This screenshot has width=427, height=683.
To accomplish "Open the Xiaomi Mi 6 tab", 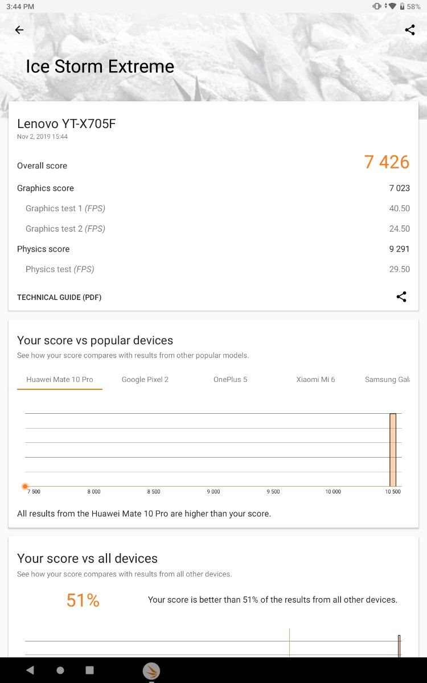I will [x=316, y=380].
